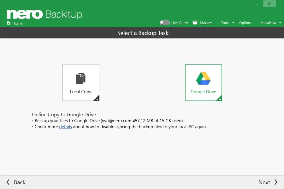Image resolution: width=284 pixels, height=189 pixels.
Task: Minimize the Nero BackItUp window
Action: 257,4
